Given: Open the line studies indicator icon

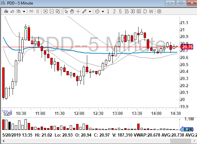Looking at the screenshot, I should point(12,12).
